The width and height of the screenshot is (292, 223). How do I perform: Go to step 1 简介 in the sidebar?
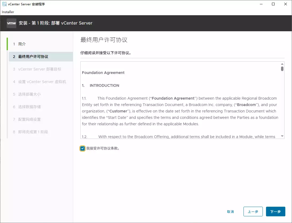[22, 44]
